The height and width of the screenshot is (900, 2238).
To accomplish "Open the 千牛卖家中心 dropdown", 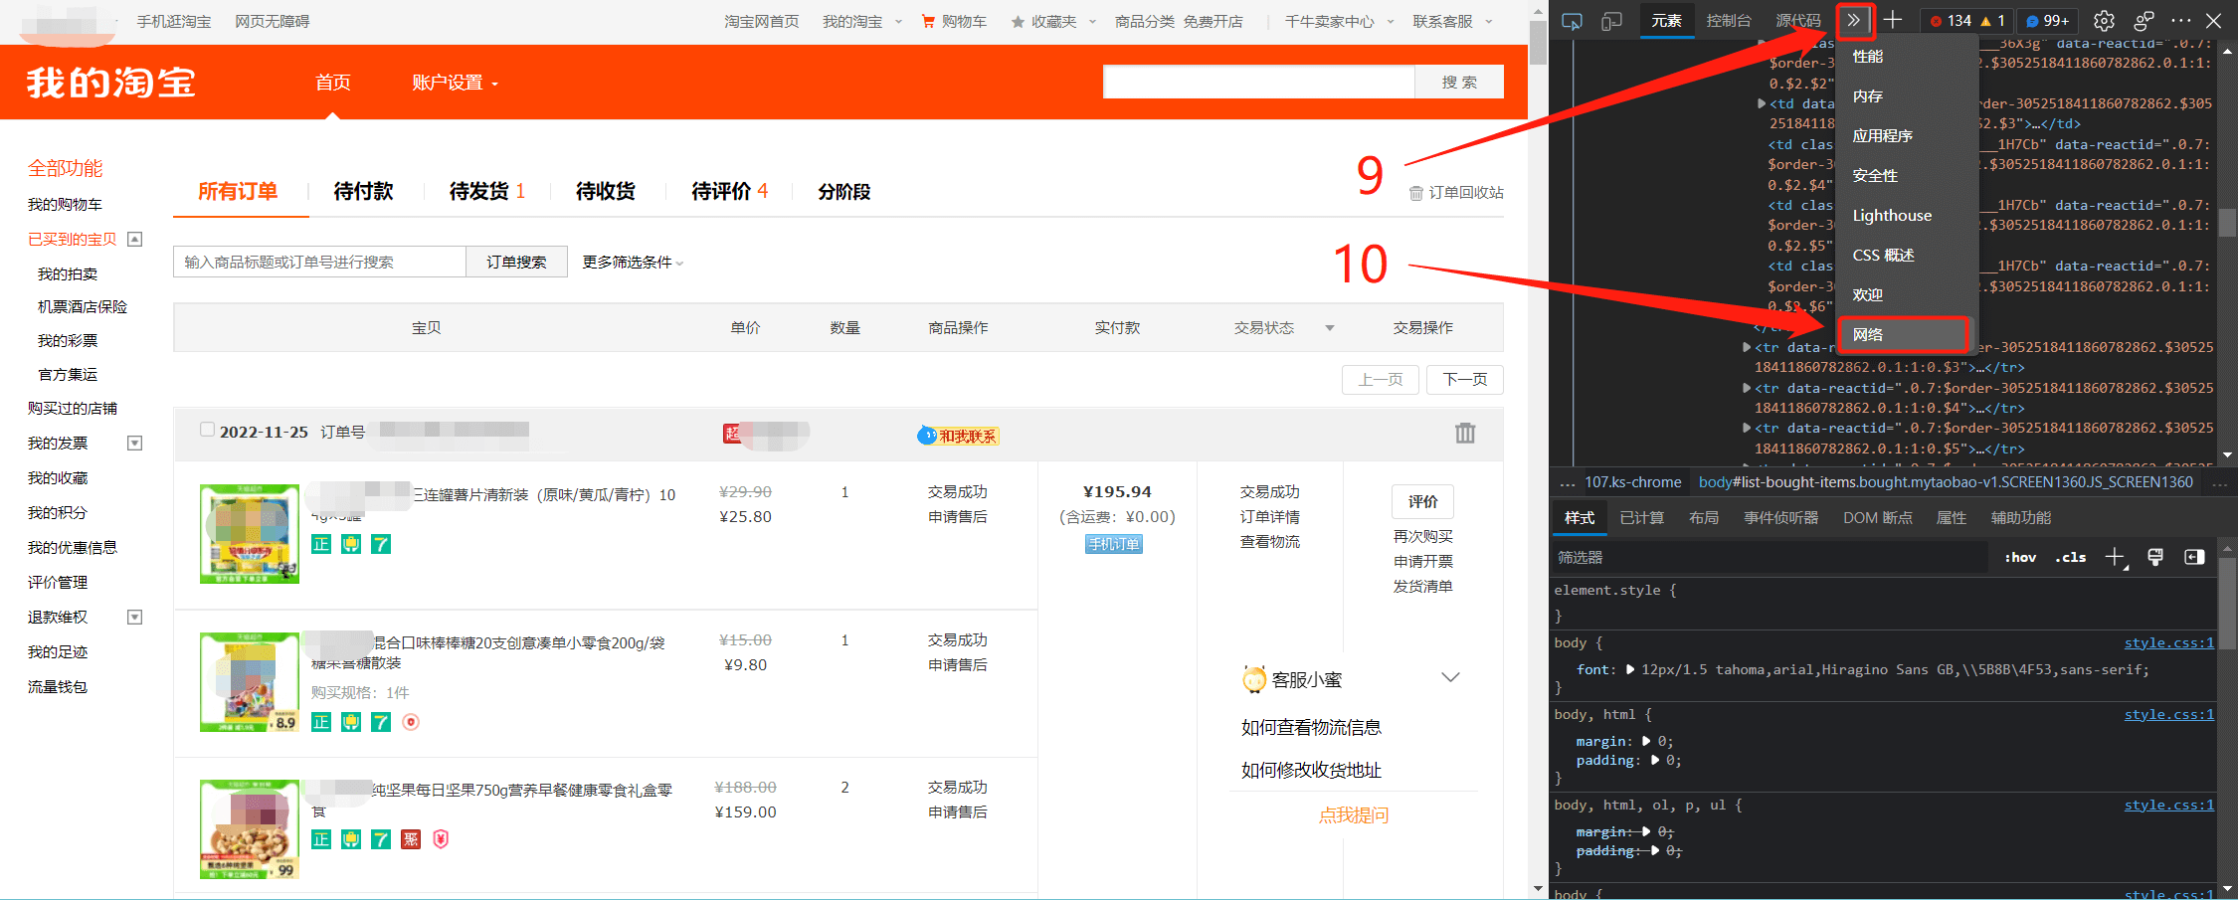I will tap(1339, 21).
